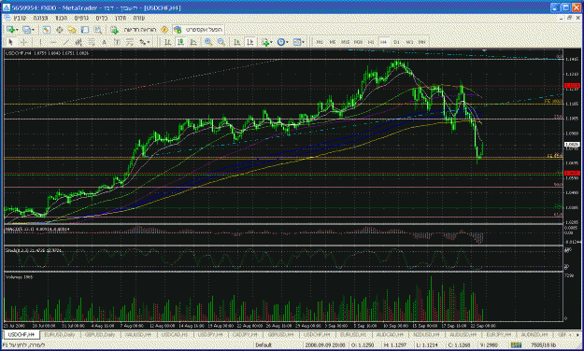Screen dimensions: 584x351
Task: Open the Indicators list icon
Action: pos(265,42)
